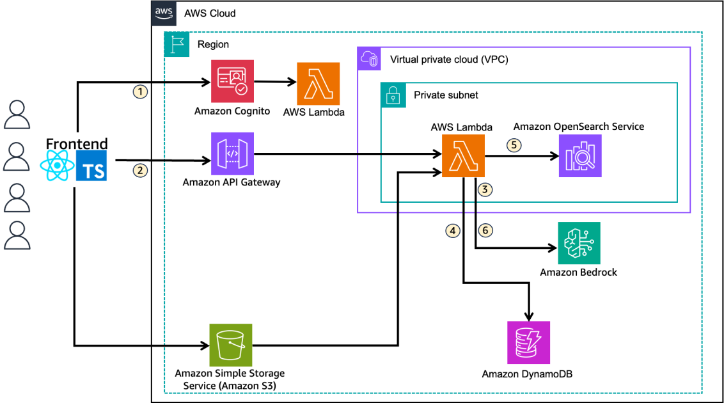
Task: Select the Amazon OpenSearch Service icon
Action: (580, 156)
